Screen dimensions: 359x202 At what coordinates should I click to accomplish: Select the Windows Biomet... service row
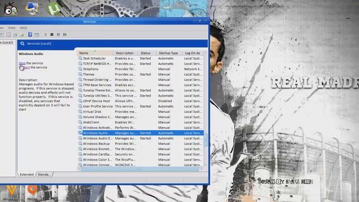(x=140, y=149)
